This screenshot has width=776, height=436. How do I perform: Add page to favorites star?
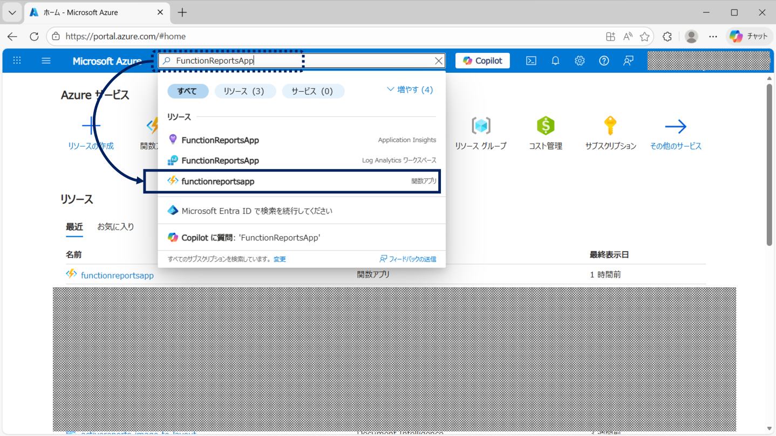pos(644,37)
